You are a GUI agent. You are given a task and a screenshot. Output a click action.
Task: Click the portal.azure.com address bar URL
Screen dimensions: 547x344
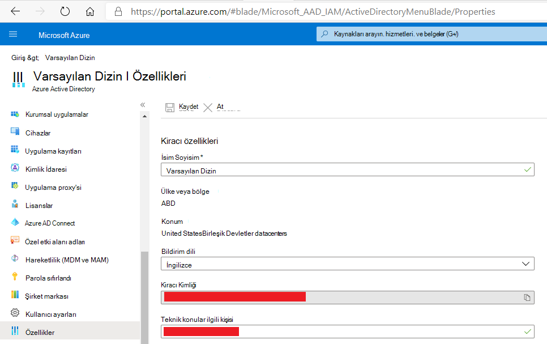[x=313, y=11]
